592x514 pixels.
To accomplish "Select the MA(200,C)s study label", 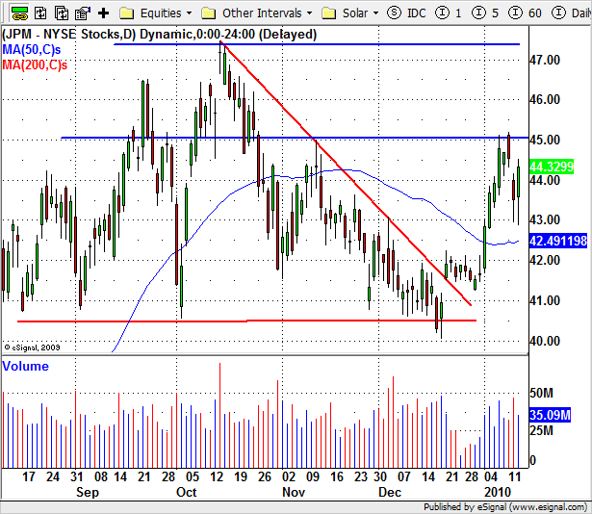I will click(35, 64).
